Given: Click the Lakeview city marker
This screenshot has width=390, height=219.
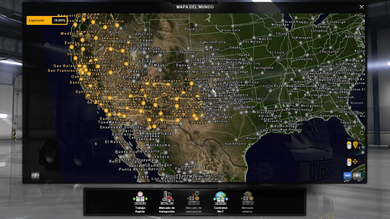Looking at the screenshot, I should (96, 38).
